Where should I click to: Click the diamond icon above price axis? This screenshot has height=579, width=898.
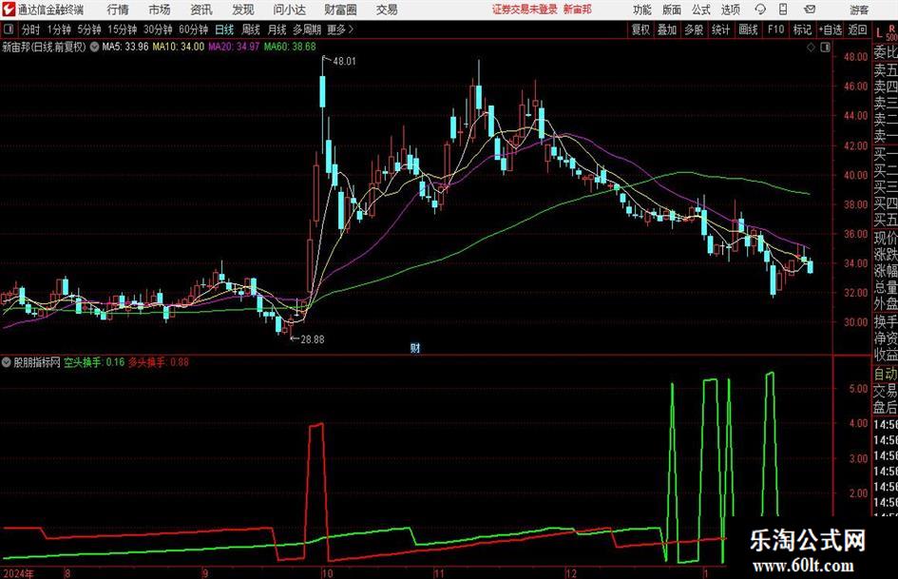coord(811,47)
